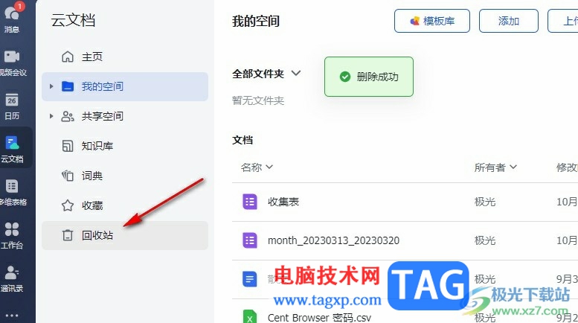The height and width of the screenshot is (323, 578).
Task: Open the 收集表 document
Action: pos(283,202)
